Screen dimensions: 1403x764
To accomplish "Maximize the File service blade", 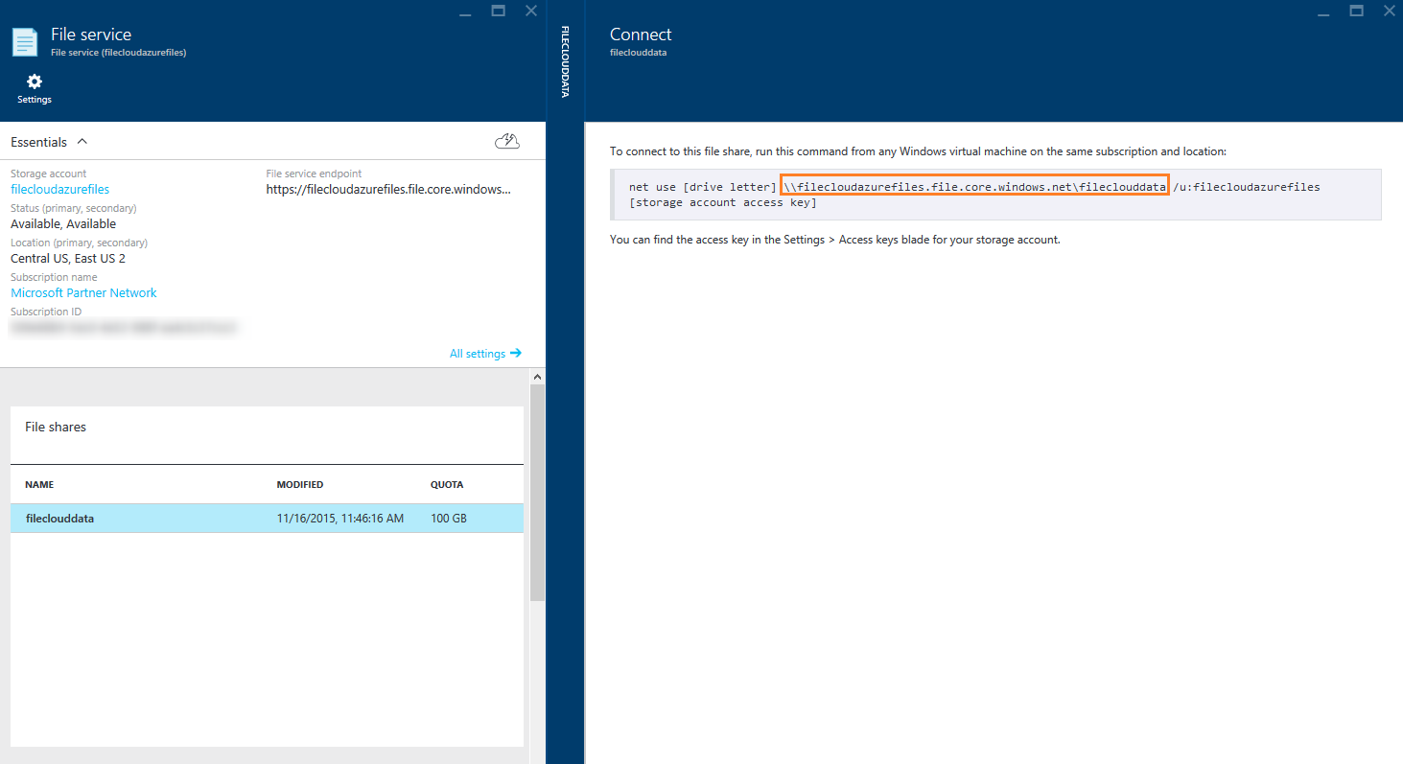I will [498, 11].
